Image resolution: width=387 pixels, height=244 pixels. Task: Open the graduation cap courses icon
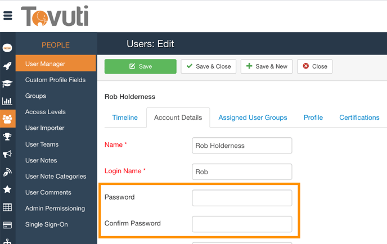coord(7,84)
